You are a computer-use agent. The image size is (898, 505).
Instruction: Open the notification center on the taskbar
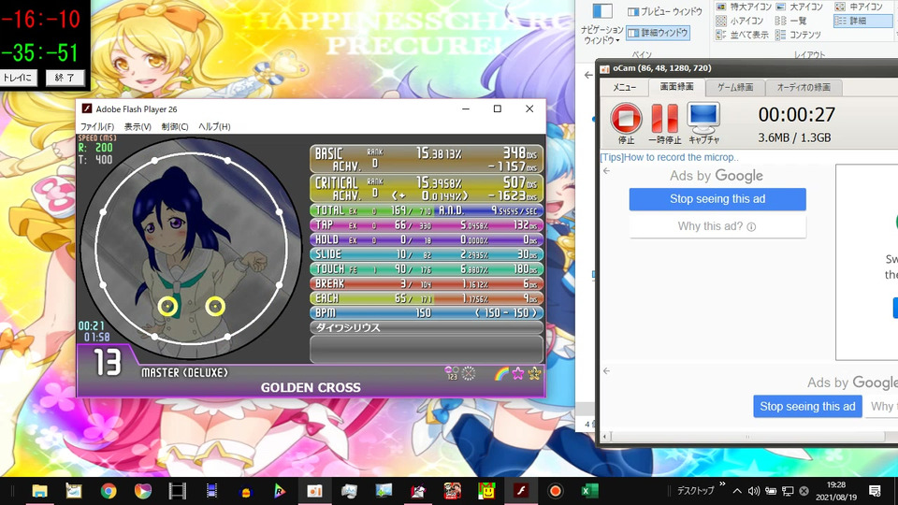tap(876, 491)
